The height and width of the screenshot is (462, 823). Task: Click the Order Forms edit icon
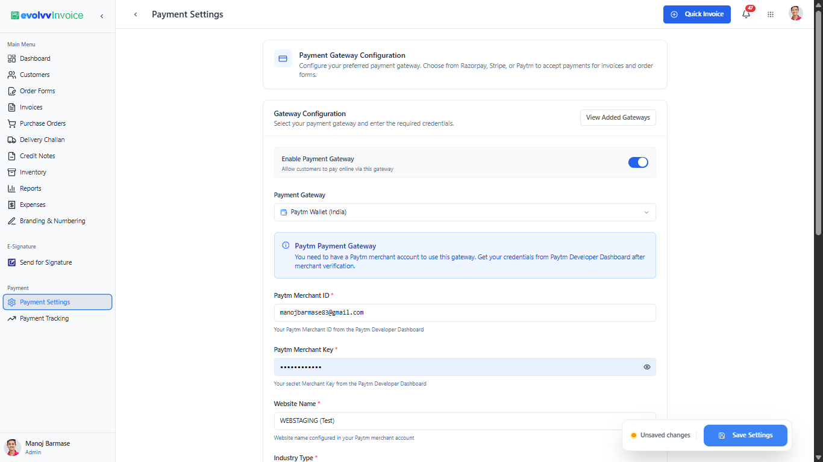(x=11, y=91)
